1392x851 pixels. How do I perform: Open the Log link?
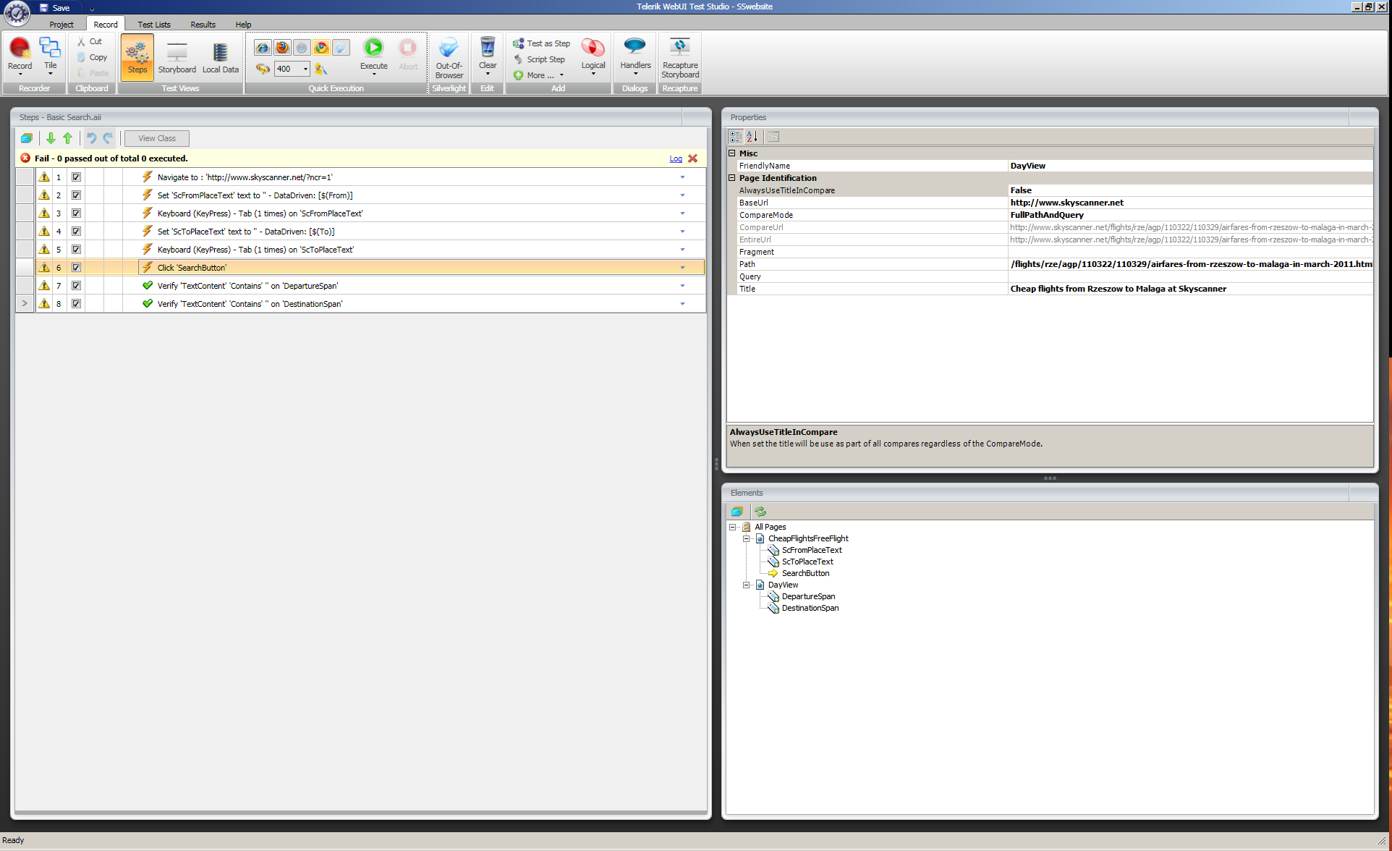pyautogui.click(x=675, y=158)
